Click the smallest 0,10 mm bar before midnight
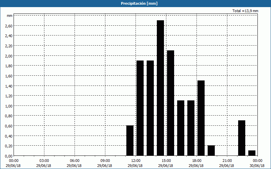Image resolution: width=271 pixels, height=169 pixels. (x=252, y=153)
